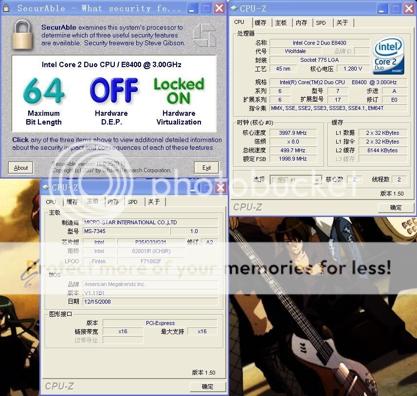View details for Hardware Virtualization Locked ON
This screenshot has height=396, width=417.
click(179, 101)
